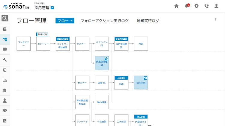
Task: Click the wrench tools sidebar icon
Action: [5, 60]
